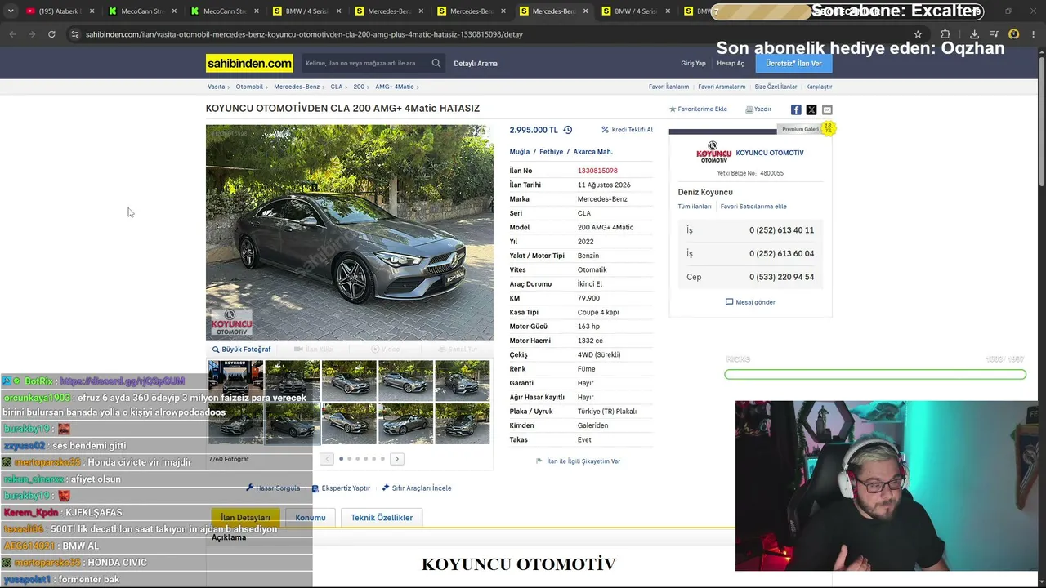Select the third thumbnail in top row

pyautogui.click(x=349, y=381)
